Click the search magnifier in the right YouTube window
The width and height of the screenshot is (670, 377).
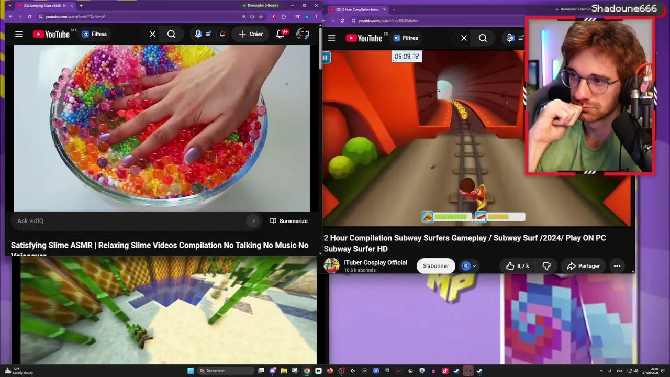[x=483, y=38]
